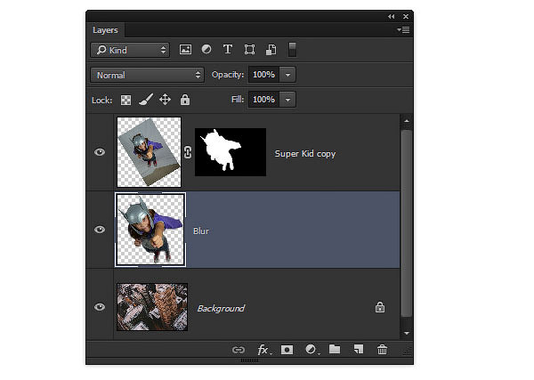Viewport: 534px width, 380px height.
Task: Lock all layer attributes
Action: point(185,100)
